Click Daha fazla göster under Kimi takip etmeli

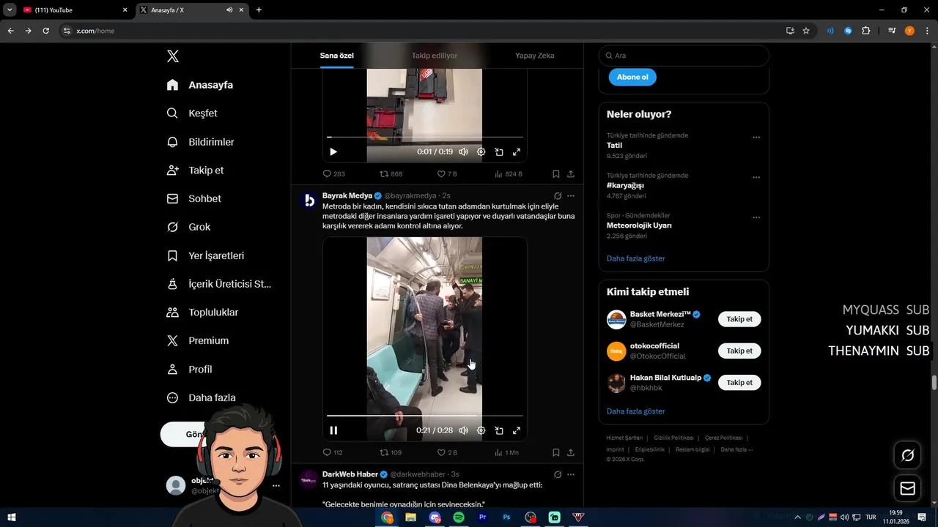pos(636,411)
